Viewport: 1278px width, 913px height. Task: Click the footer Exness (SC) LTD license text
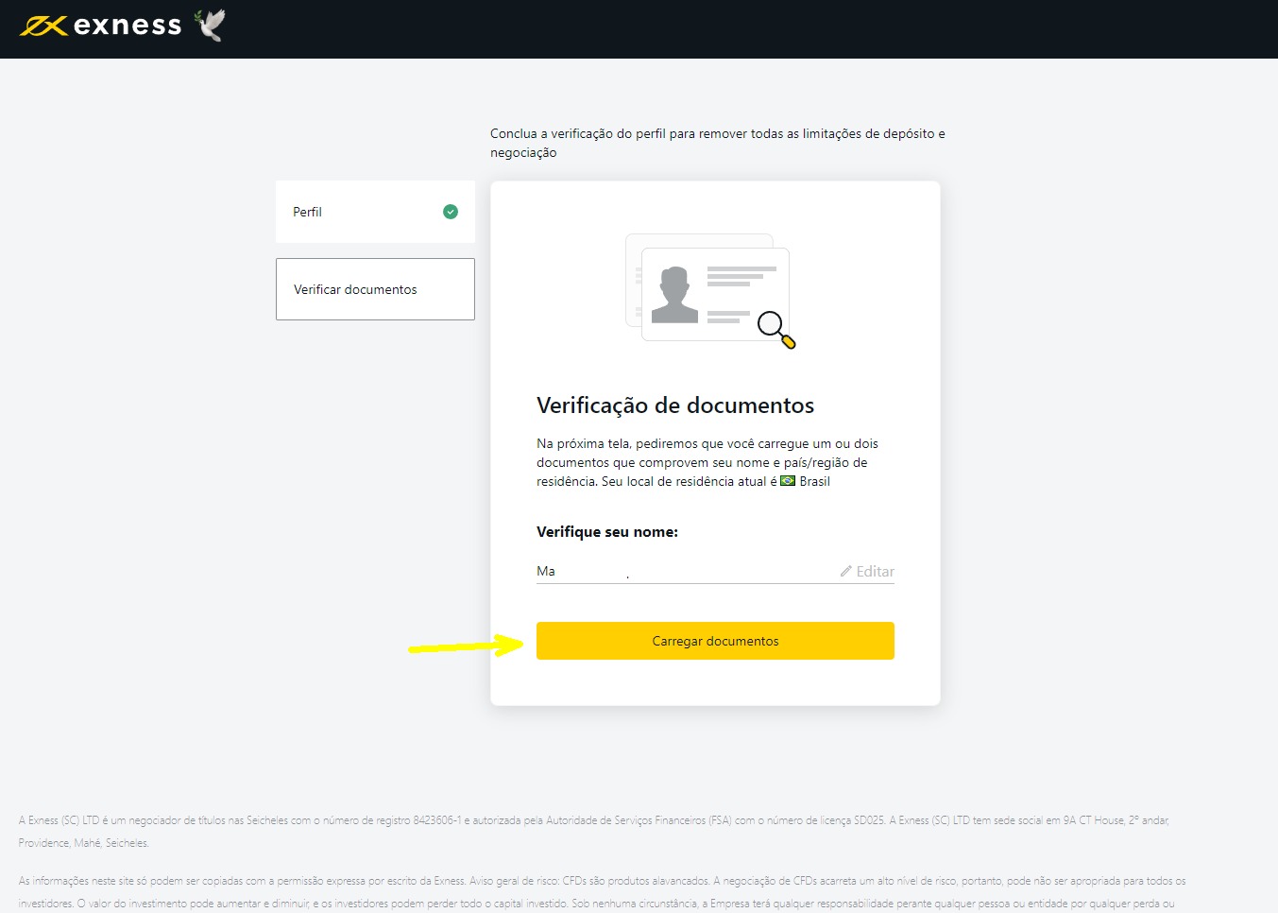[593, 820]
